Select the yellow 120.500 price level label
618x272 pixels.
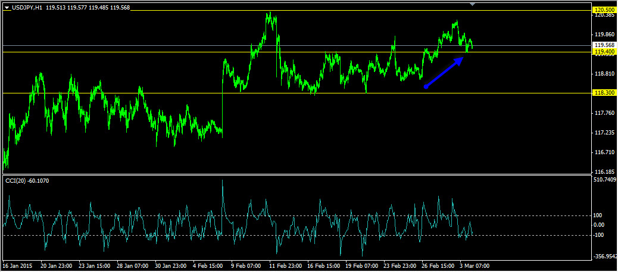[x=604, y=10]
